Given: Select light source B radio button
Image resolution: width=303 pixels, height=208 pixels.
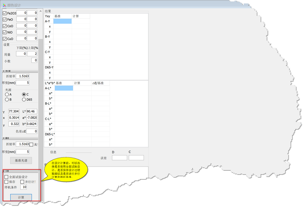Looking at the screenshot, I should [x=7, y=99].
